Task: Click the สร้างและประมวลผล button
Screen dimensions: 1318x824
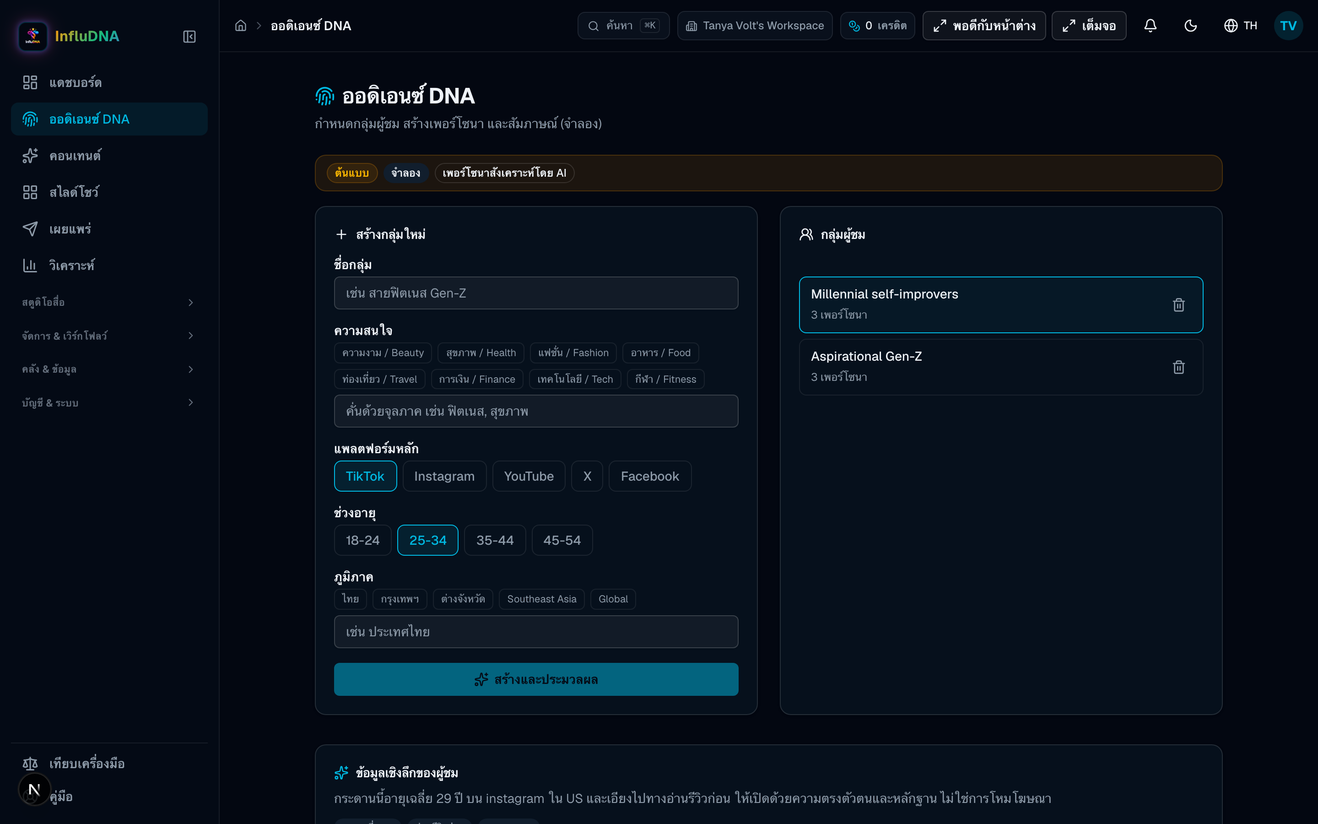Action: [536, 679]
